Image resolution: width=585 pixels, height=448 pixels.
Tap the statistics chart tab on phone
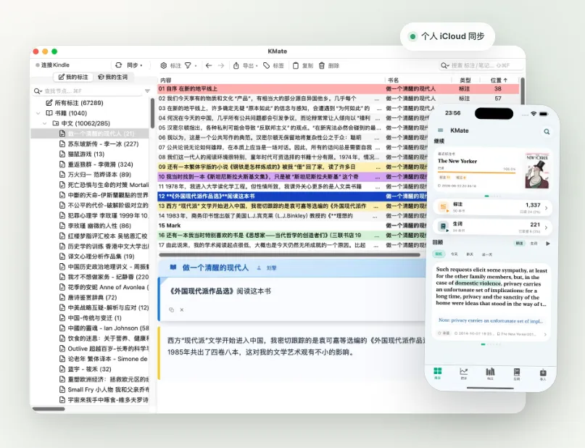point(464,373)
